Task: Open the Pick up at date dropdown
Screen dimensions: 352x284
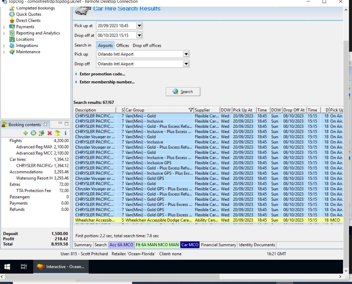Action: tap(139, 26)
